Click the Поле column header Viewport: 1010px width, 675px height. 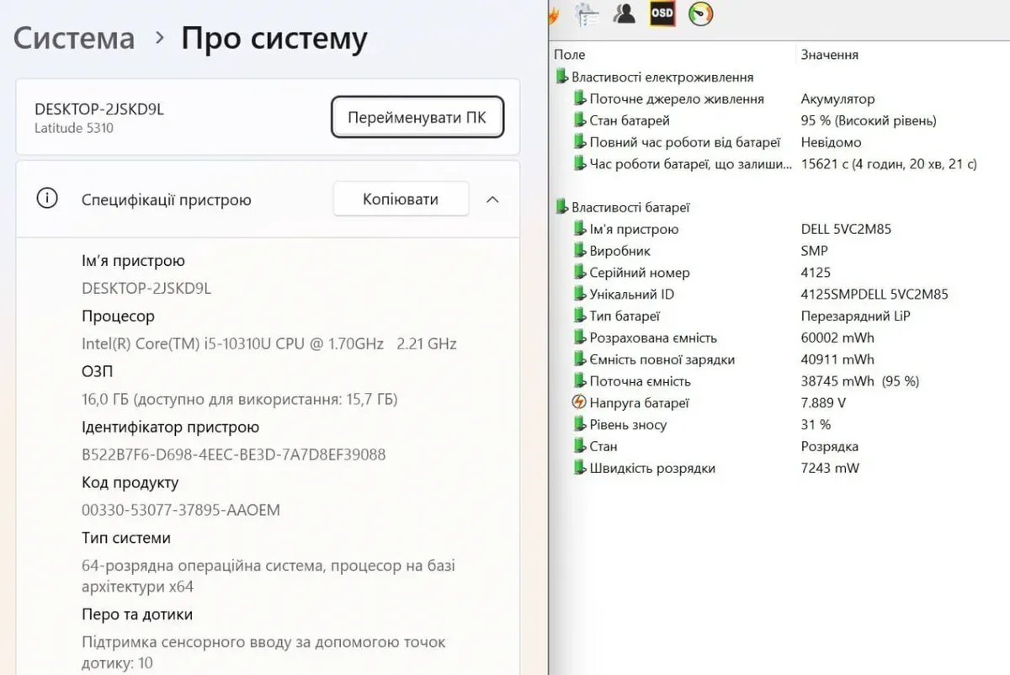(570, 55)
